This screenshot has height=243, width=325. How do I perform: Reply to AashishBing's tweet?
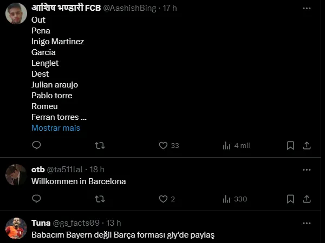tap(36, 145)
